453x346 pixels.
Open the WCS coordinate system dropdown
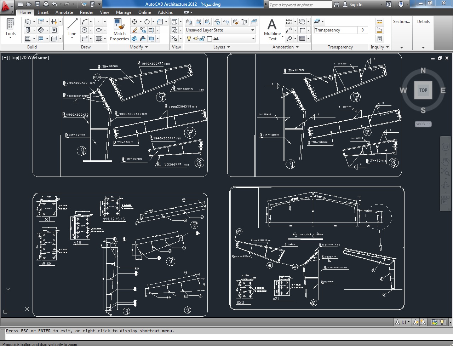423,124
